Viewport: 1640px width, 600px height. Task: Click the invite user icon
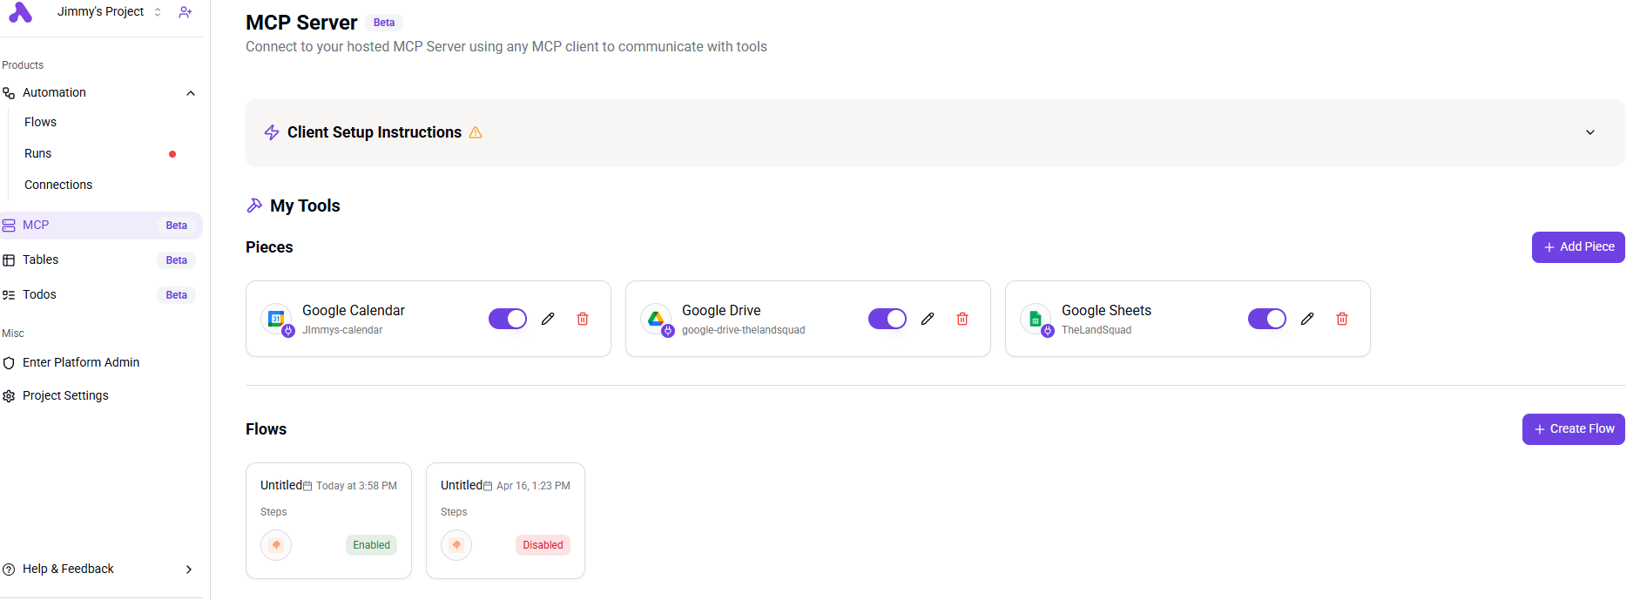[186, 12]
